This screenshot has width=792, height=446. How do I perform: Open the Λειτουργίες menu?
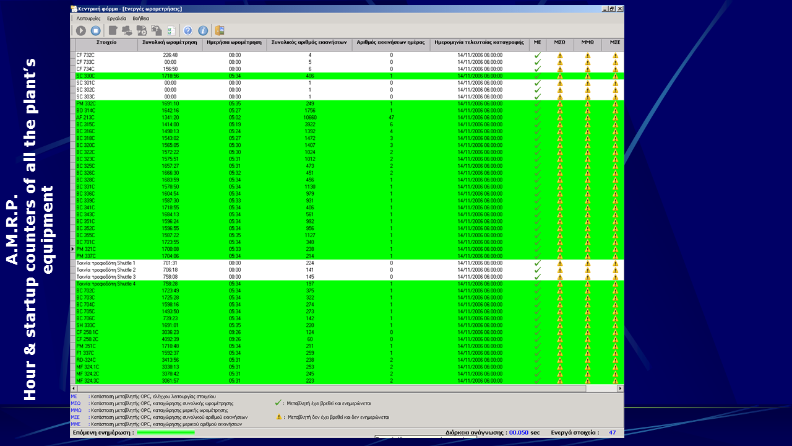[x=88, y=19]
